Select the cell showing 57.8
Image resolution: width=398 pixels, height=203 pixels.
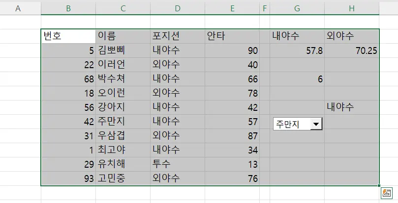click(297, 51)
